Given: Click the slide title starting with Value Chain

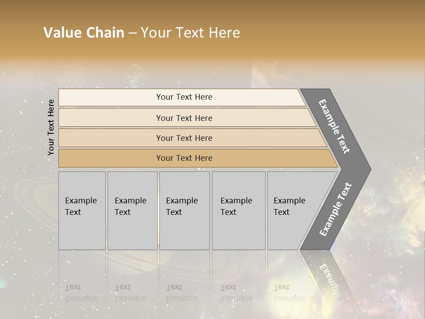Looking at the screenshot, I should click(x=142, y=33).
